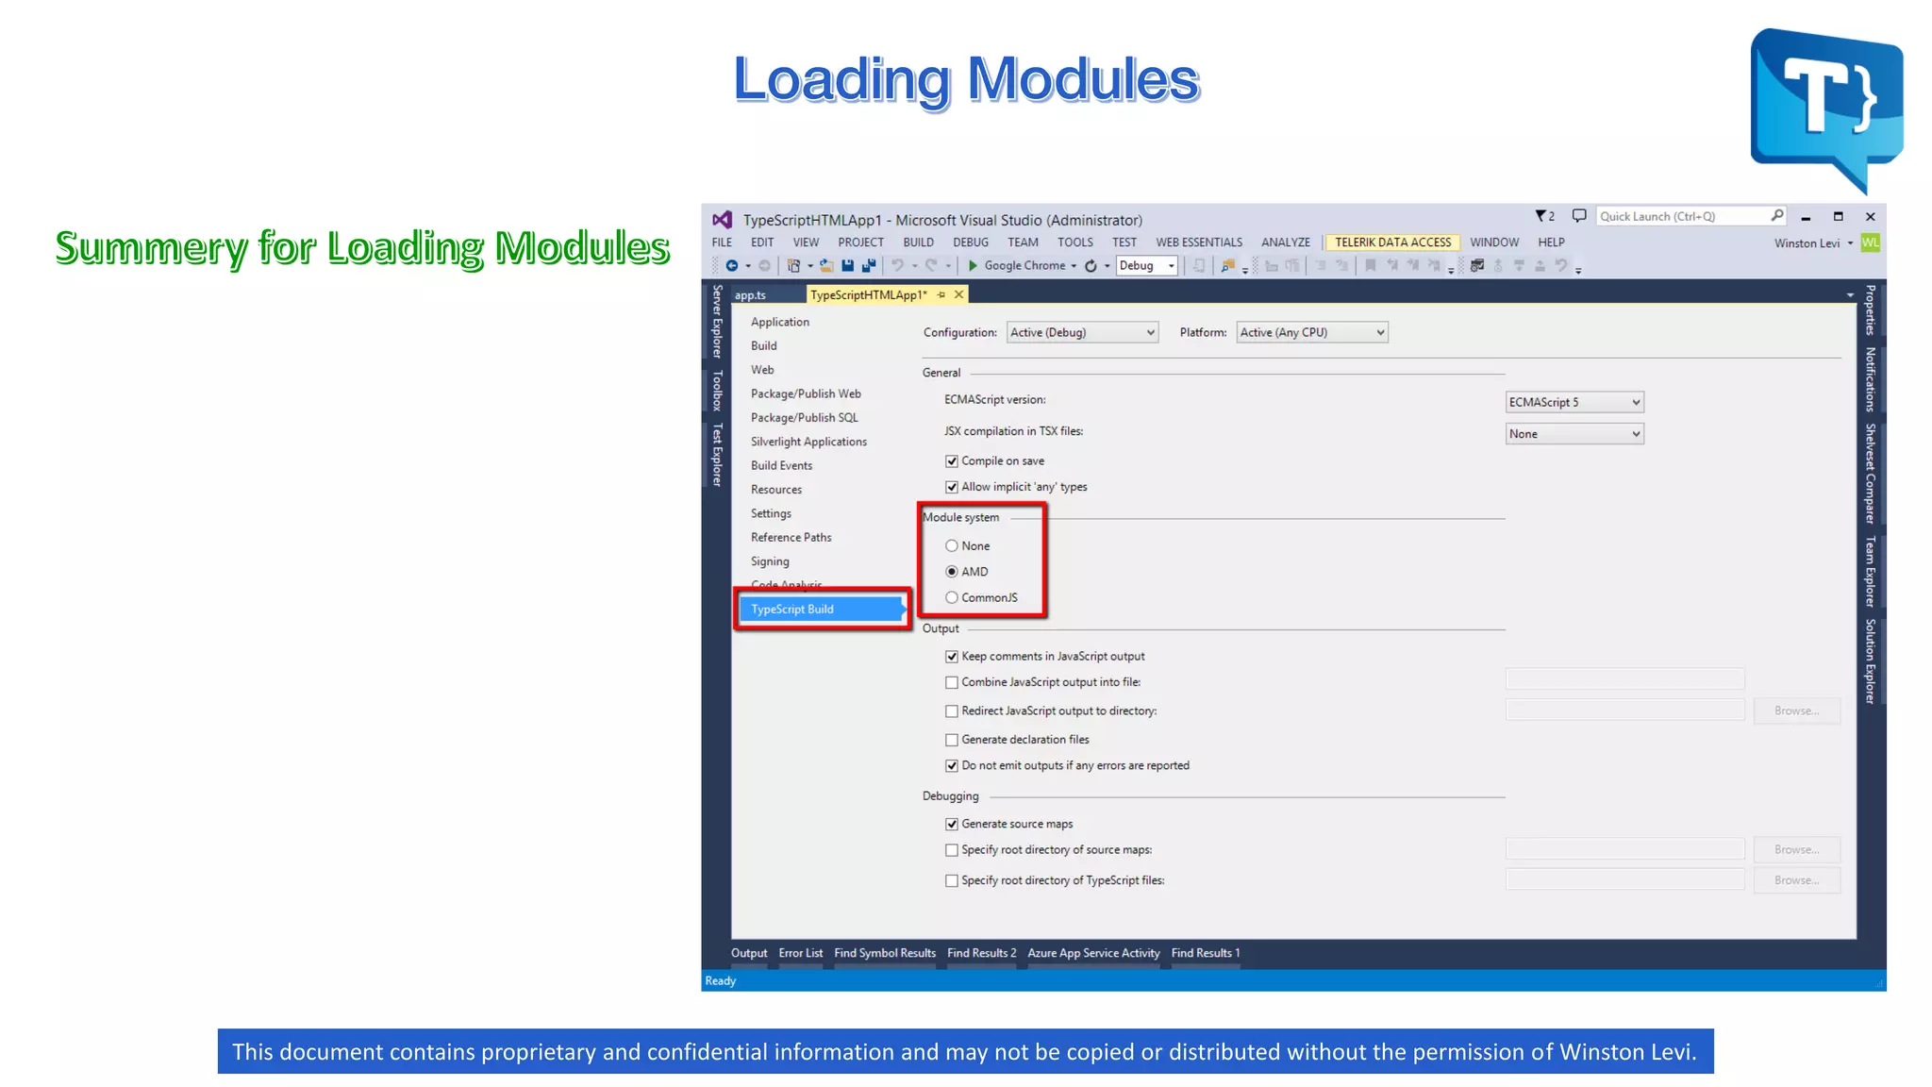This screenshot has height=1087, width=1932.
Task: Open the Error List panel tab
Action: coord(800,953)
